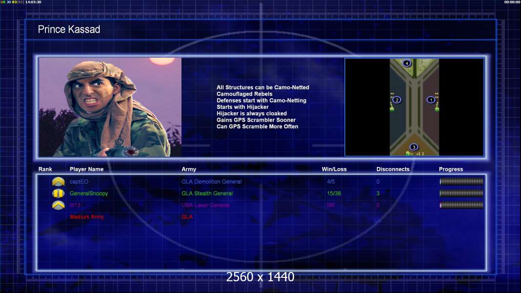Click captEO's disconnects count
This screenshot has width=521, height=293.
pos(378,182)
